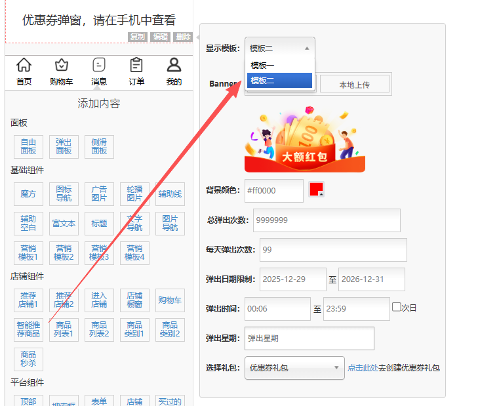
Task: Click the 消息 message icon
Action: tap(99, 66)
